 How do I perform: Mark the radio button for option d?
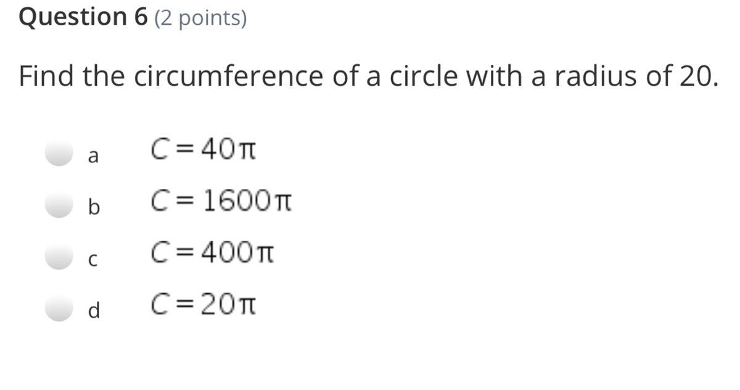point(60,307)
